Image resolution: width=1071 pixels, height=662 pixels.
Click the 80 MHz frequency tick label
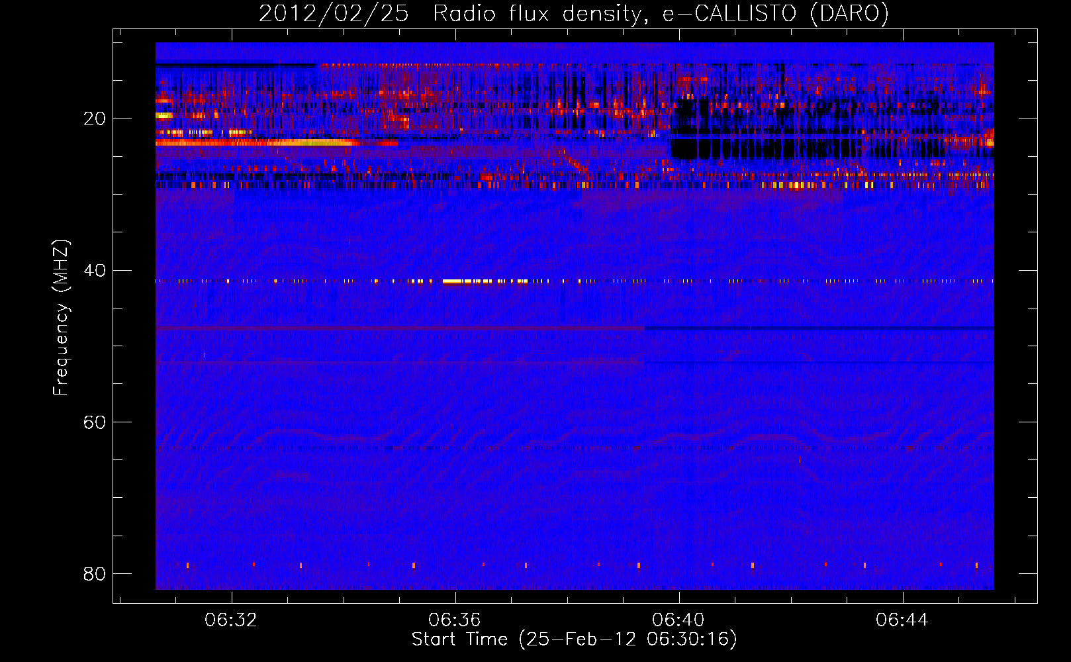point(95,573)
